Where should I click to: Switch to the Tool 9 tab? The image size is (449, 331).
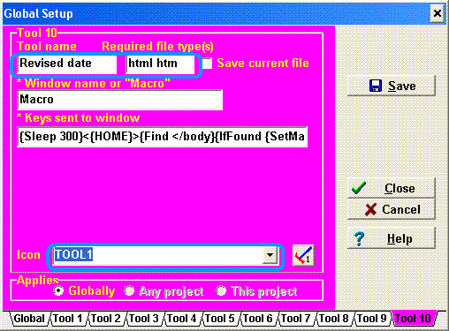pos(372,319)
